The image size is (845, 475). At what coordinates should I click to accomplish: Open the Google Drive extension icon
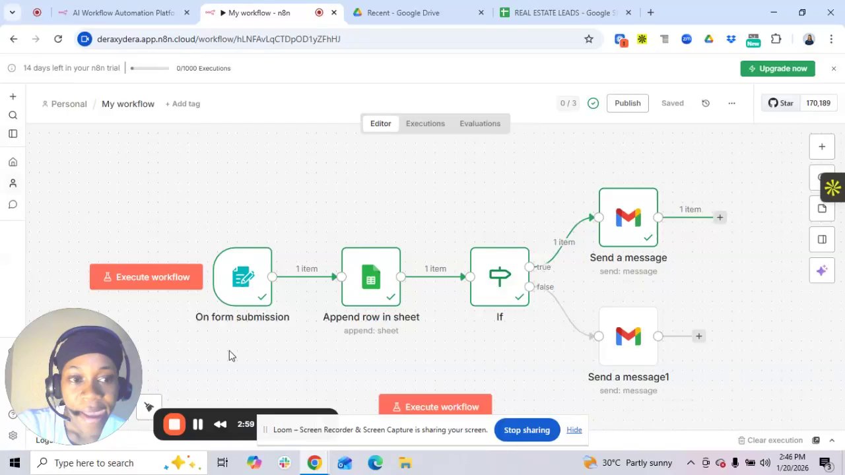708,39
